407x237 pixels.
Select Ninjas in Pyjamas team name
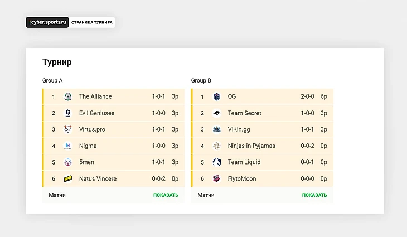(251, 146)
